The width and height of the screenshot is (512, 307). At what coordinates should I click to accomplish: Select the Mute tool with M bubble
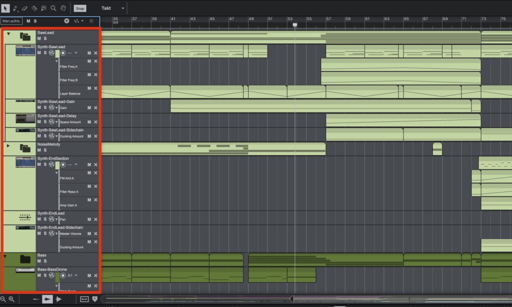click(x=43, y=8)
